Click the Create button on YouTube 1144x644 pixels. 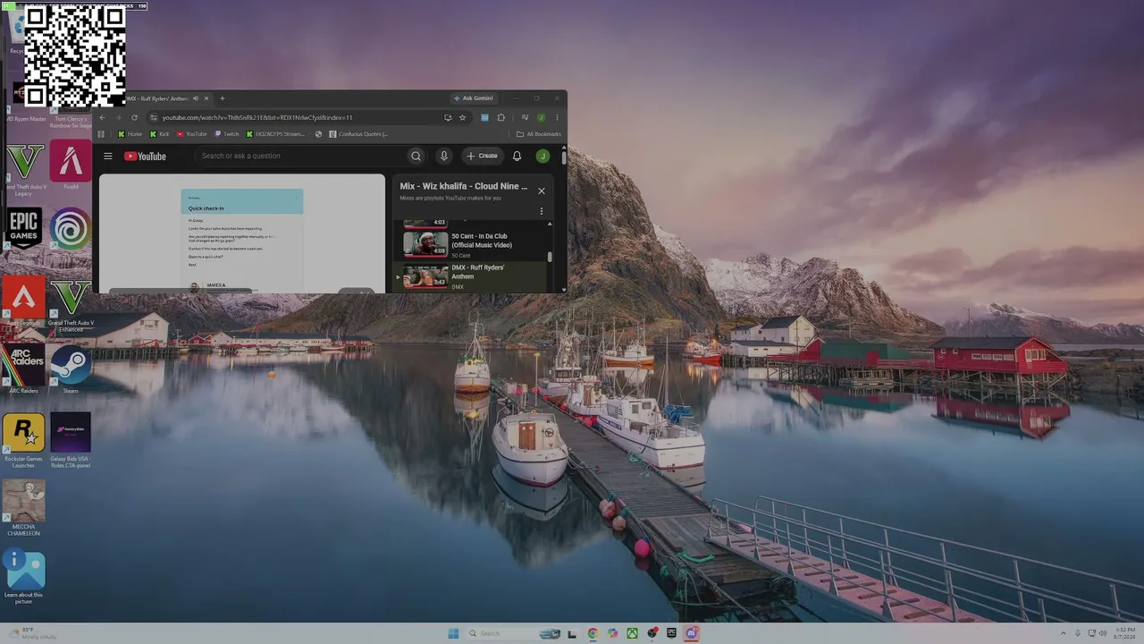(483, 156)
